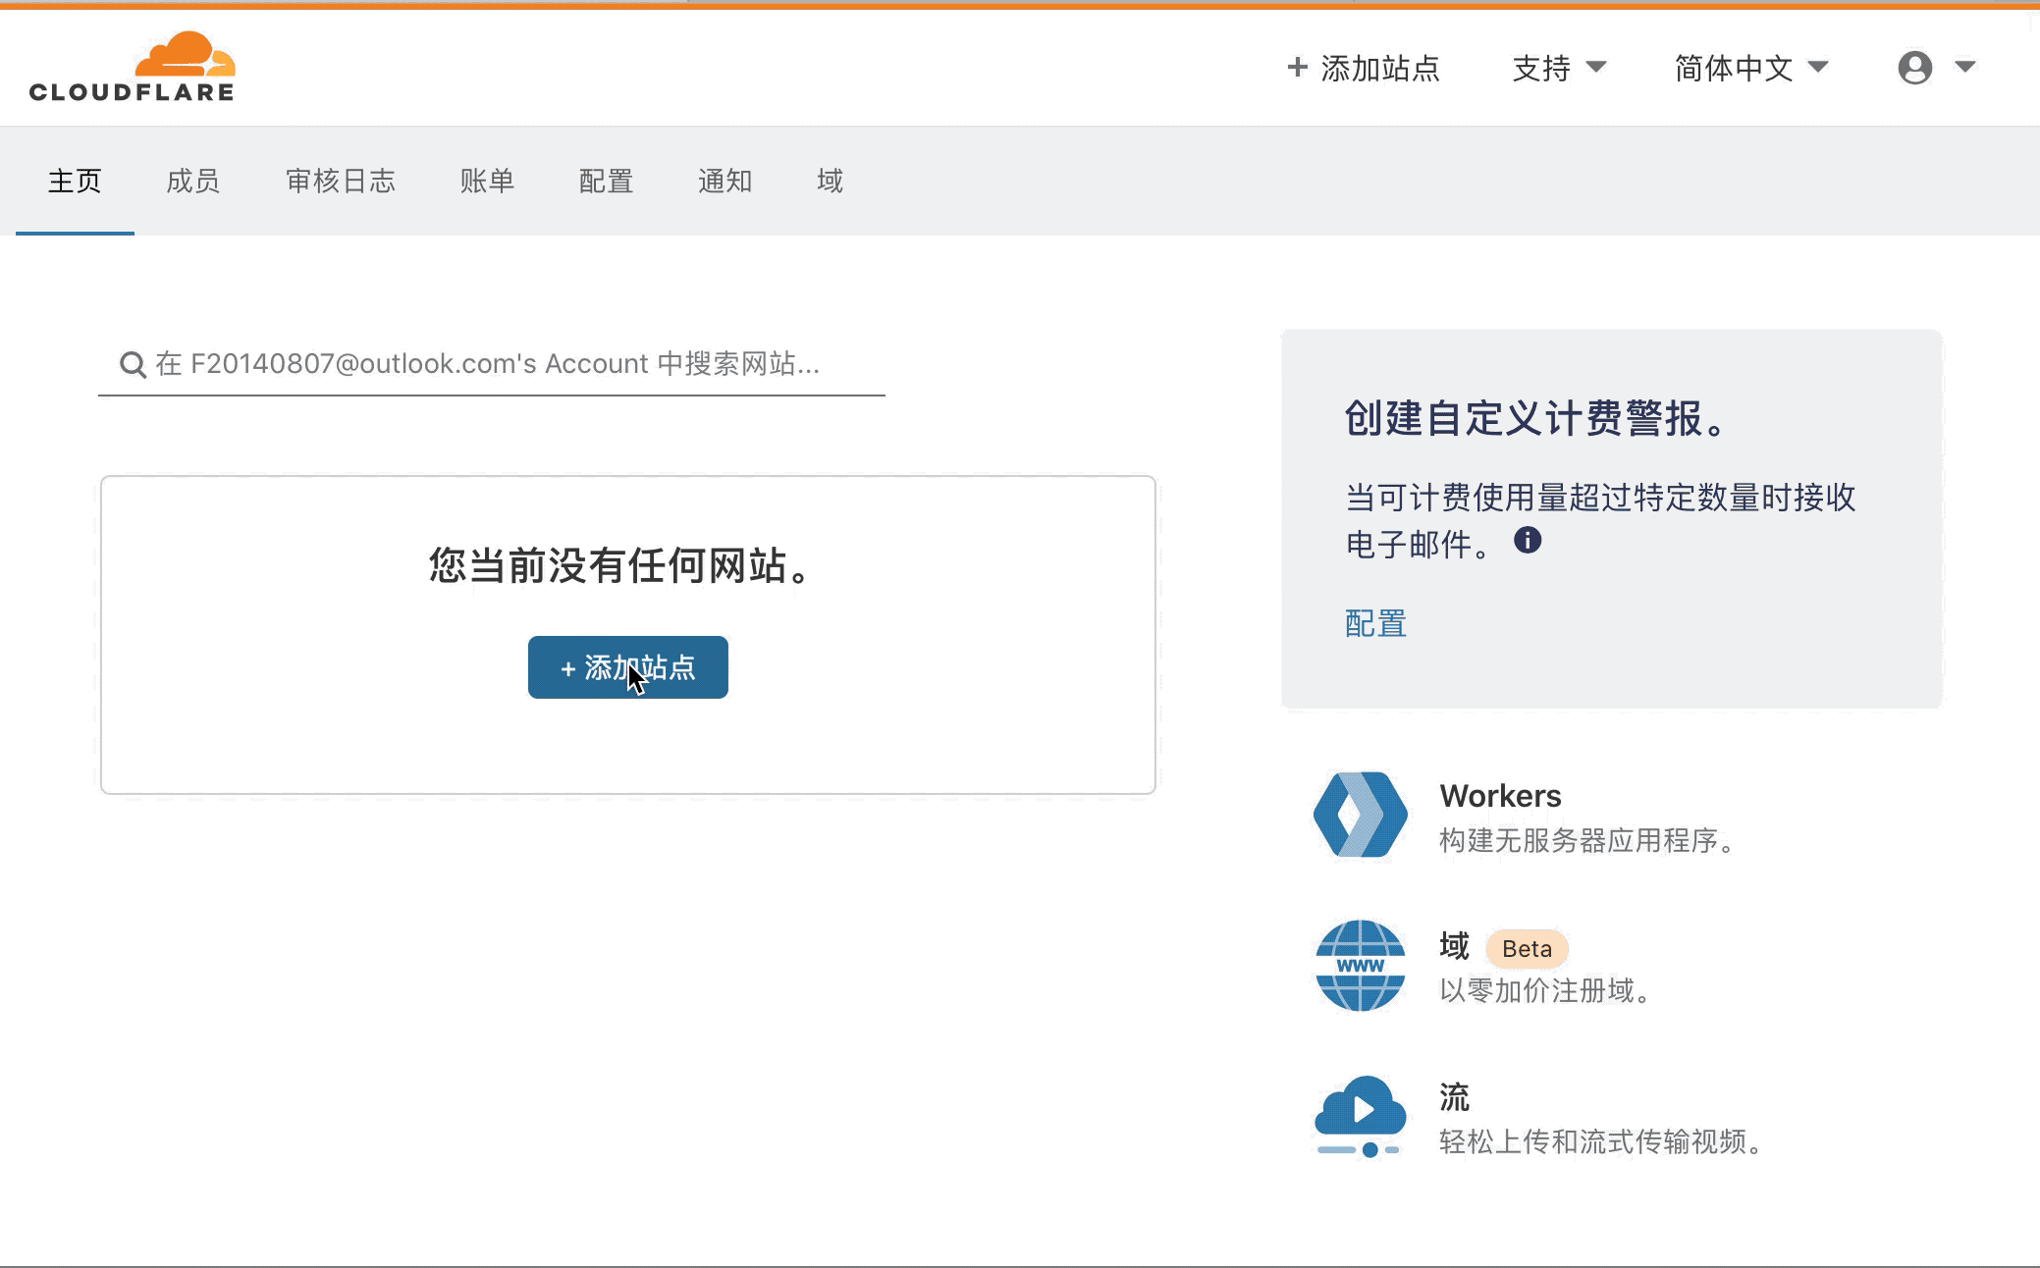Click the search magnifier icon
This screenshot has width=2040, height=1268.
click(133, 365)
